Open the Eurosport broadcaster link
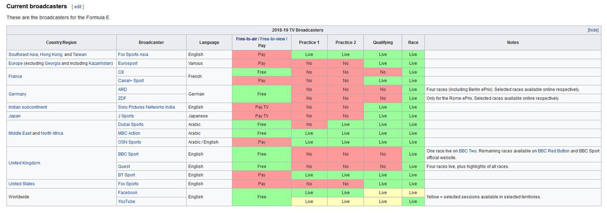The height and width of the screenshot is (213, 607). (128, 63)
